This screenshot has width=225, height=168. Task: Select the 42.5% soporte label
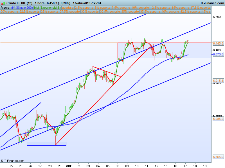pyautogui.click(x=190, y=11)
